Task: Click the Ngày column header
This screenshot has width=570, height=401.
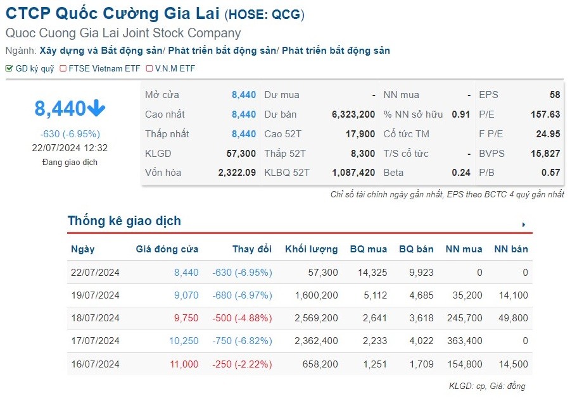Action: coord(83,249)
